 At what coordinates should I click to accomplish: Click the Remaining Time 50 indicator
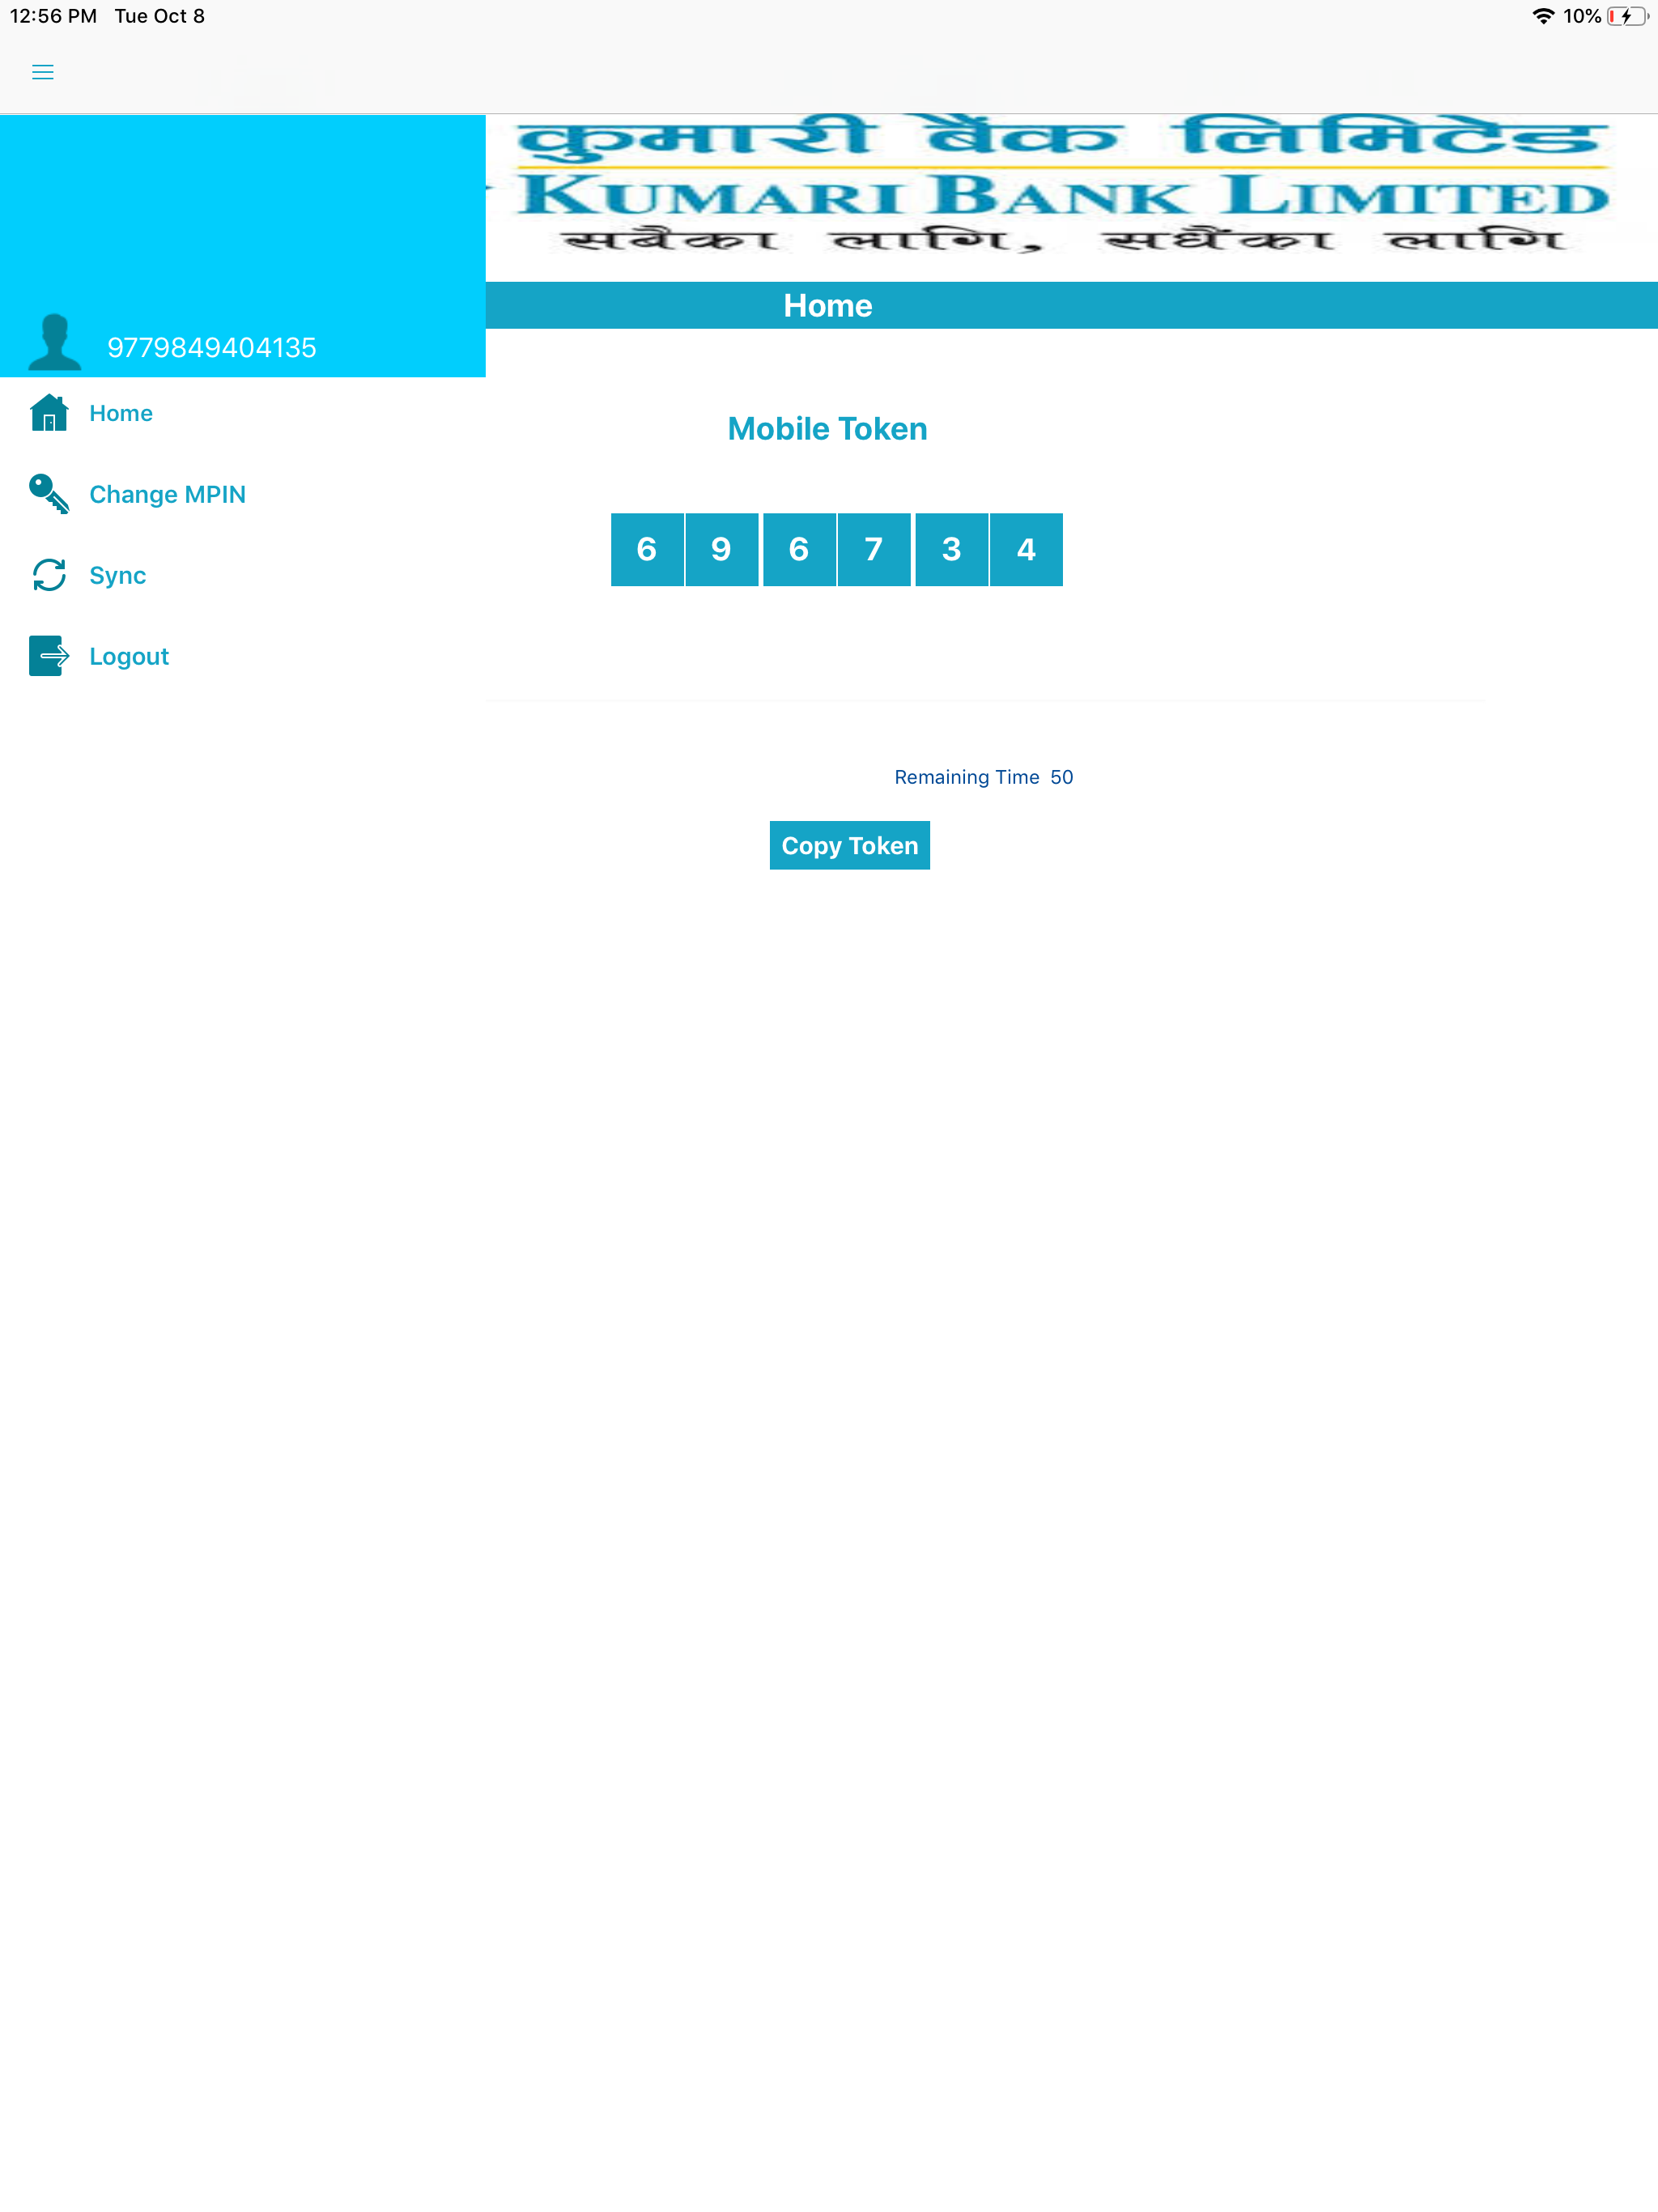tap(983, 776)
